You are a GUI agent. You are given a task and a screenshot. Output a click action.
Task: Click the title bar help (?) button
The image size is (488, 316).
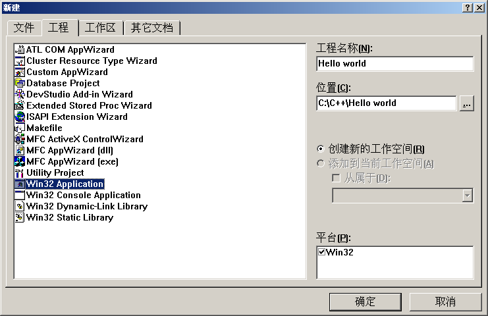coord(468,8)
